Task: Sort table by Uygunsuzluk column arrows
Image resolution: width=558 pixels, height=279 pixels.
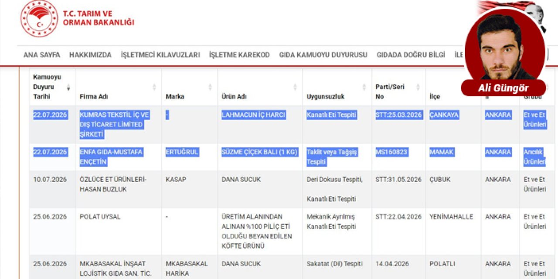Action: pyautogui.click(x=364, y=87)
